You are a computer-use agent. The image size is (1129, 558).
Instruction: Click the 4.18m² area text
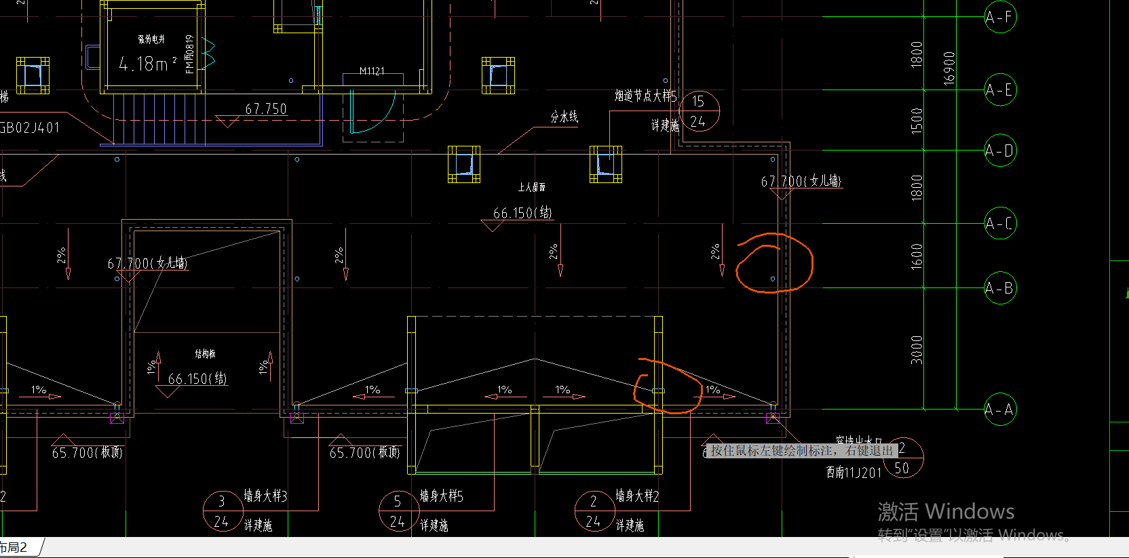148,64
